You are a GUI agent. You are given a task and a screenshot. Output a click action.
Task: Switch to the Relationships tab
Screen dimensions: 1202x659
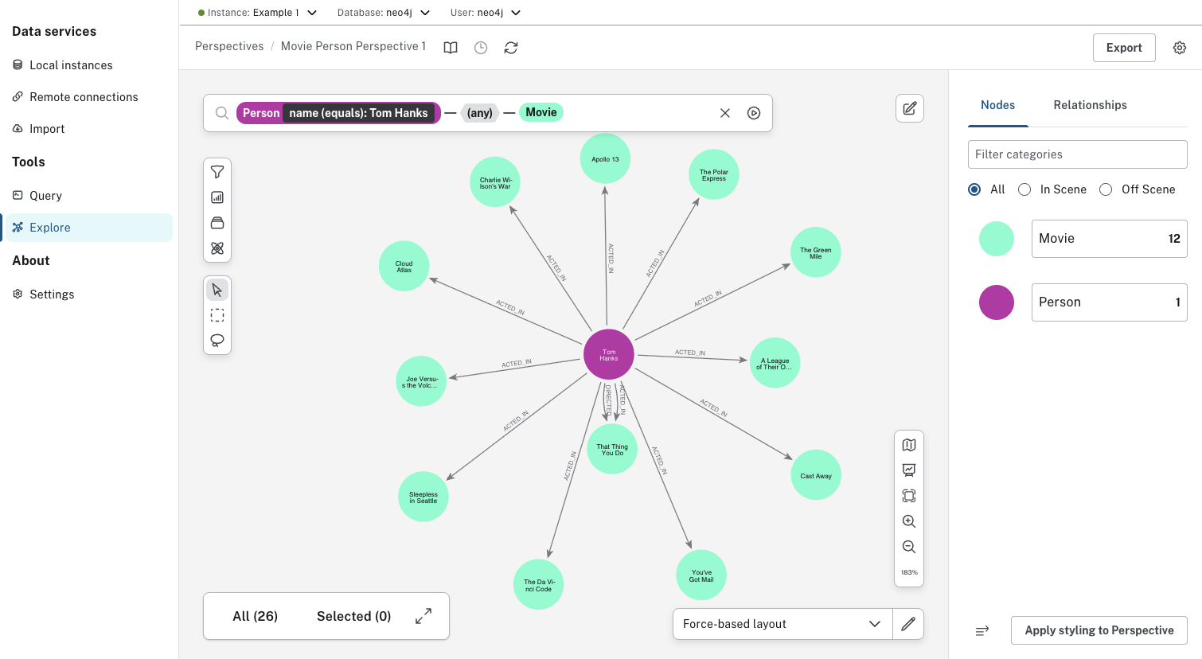pos(1090,105)
